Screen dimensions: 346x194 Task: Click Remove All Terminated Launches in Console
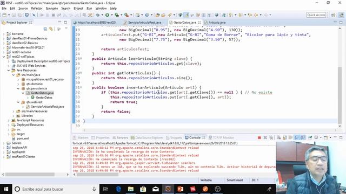[271, 138]
